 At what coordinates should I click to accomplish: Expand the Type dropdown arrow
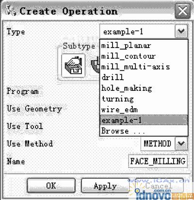click(181, 31)
